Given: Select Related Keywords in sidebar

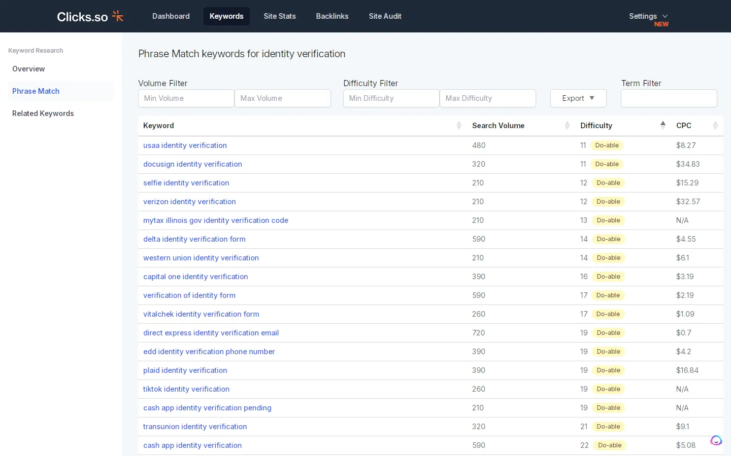Looking at the screenshot, I should [x=43, y=113].
